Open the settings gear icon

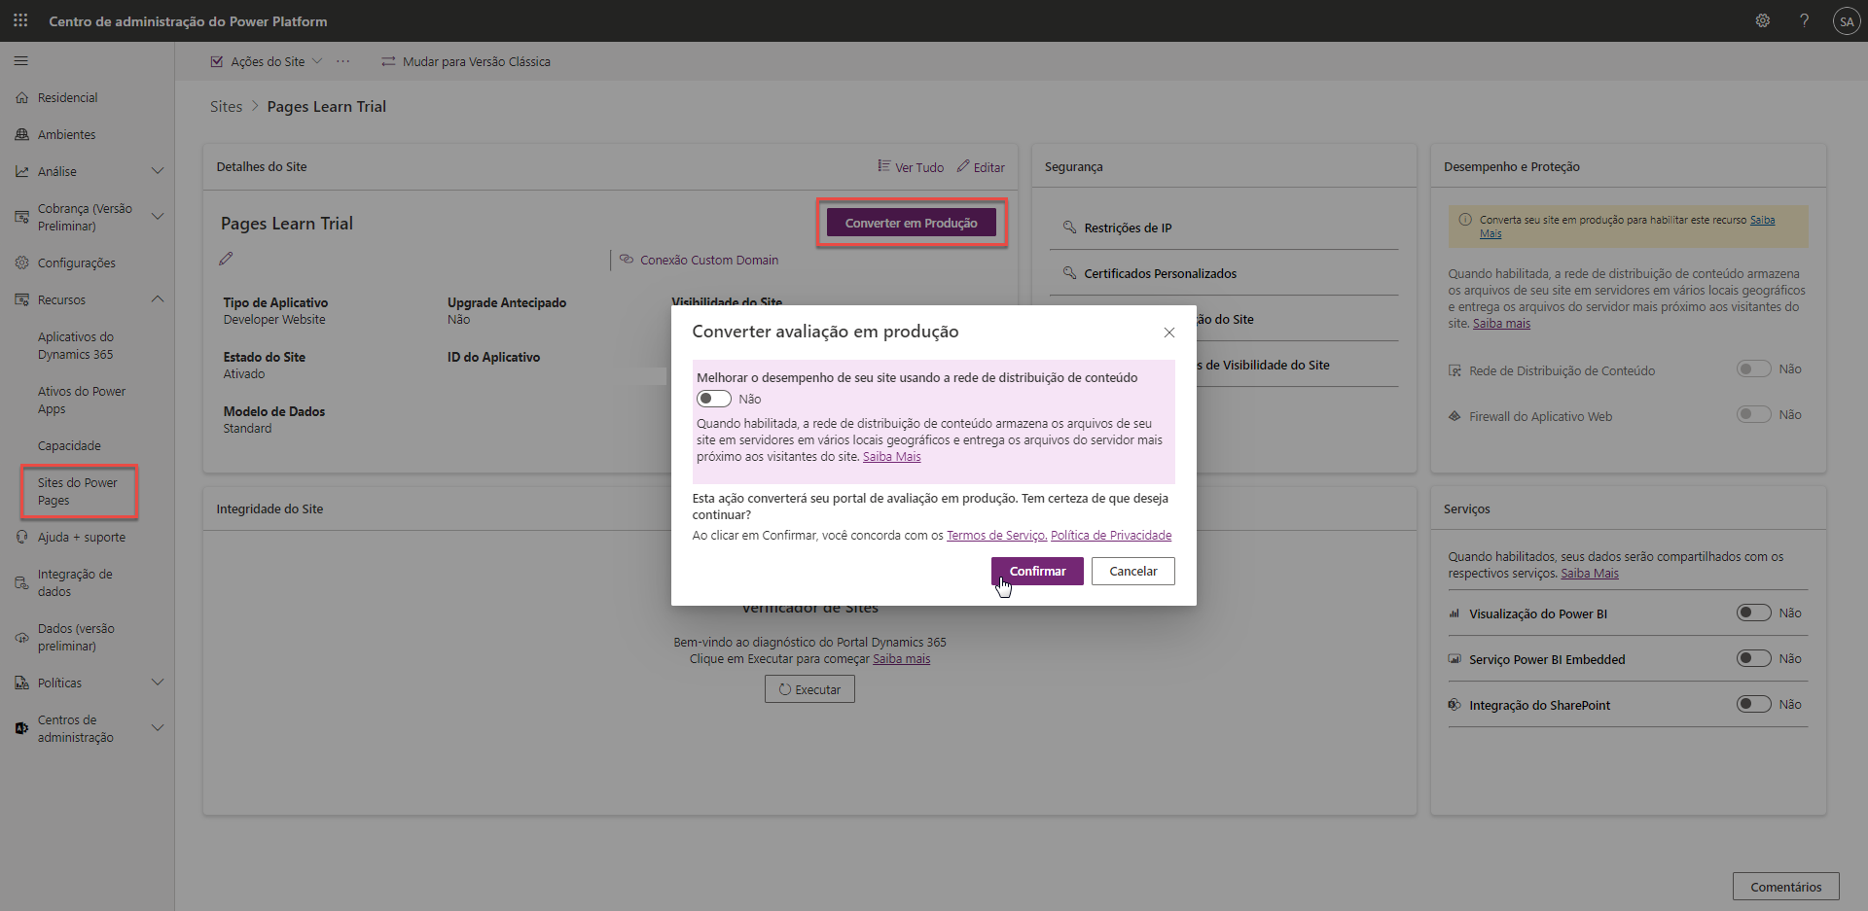[1762, 20]
